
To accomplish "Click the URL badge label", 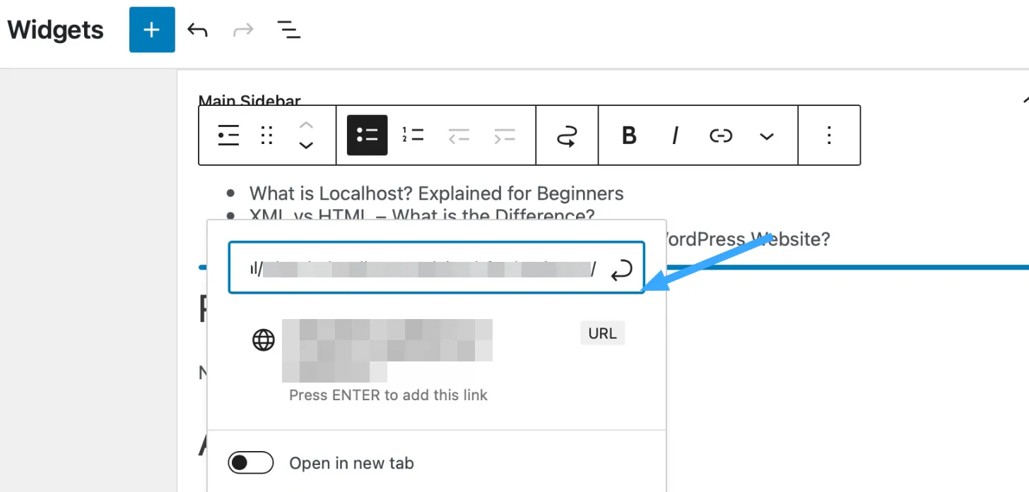I will point(603,333).
